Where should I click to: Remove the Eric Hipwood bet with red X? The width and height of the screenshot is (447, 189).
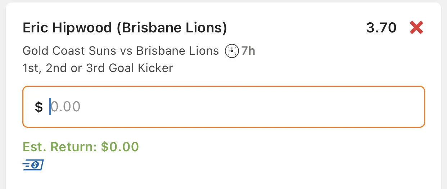[x=416, y=28]
